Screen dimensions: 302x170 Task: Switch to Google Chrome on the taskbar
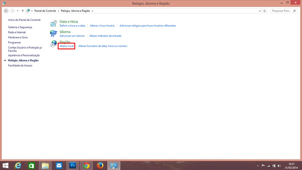[x=86, y=166]
